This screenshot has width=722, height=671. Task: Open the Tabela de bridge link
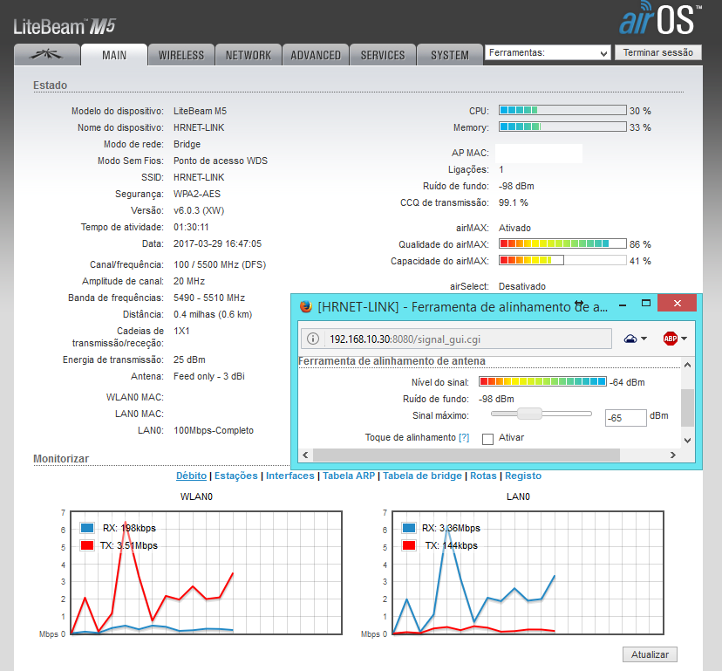pos(422,476)
